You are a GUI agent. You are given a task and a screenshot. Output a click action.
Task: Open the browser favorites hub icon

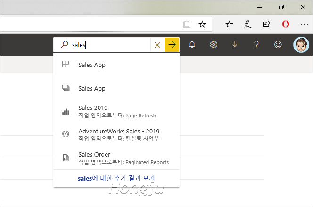pos(229,25)
